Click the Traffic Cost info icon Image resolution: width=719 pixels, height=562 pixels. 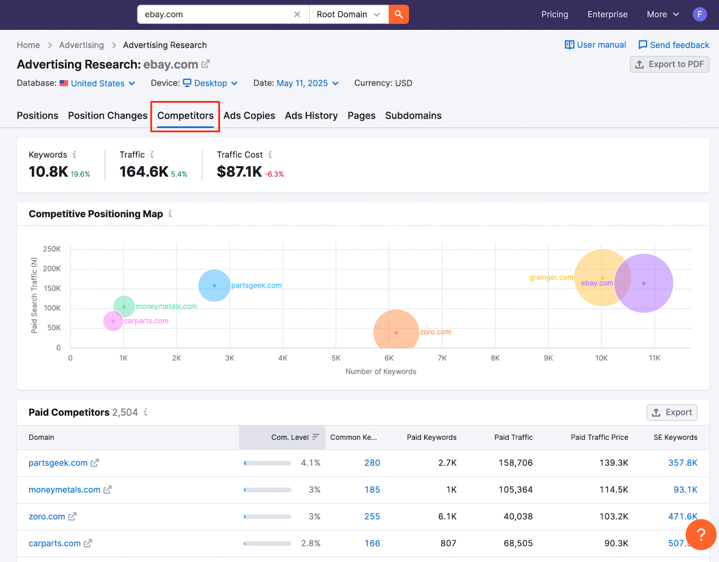pyautogui.click(x=270, y=155)
